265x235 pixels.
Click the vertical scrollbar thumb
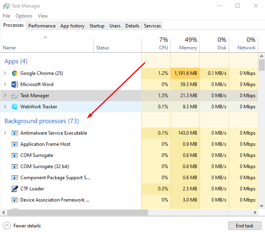pos(262,65)
